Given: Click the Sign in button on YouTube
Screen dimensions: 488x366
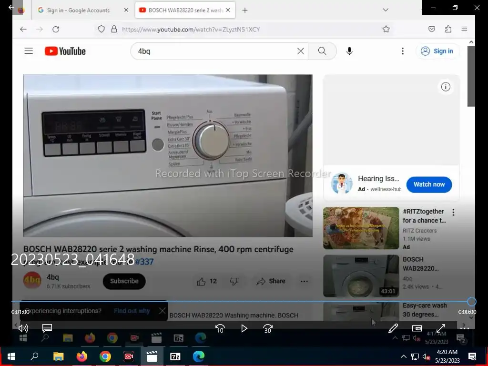Looking at the screenshot, I should [x=437, y=51].
